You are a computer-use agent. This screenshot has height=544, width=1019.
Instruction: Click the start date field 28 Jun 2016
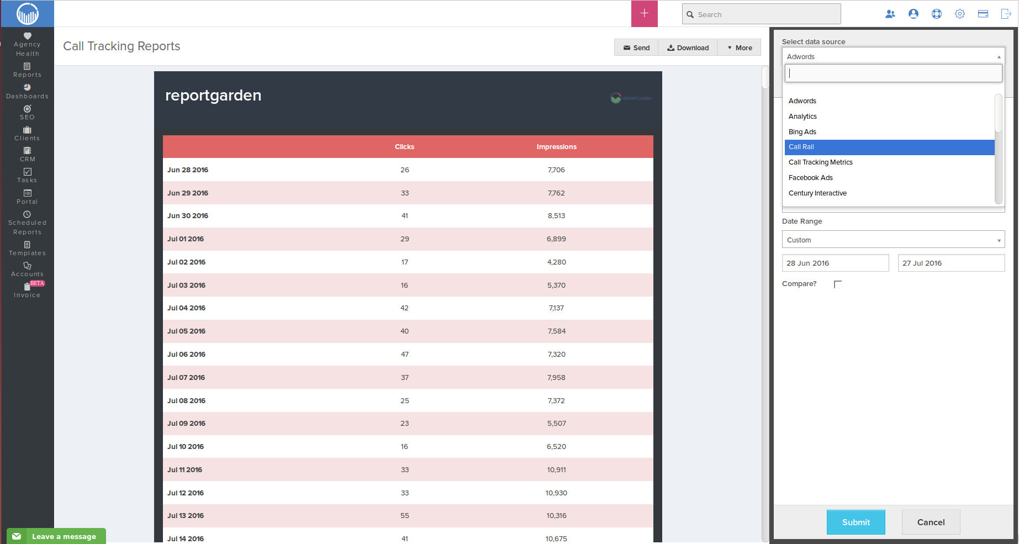(836, 263)
